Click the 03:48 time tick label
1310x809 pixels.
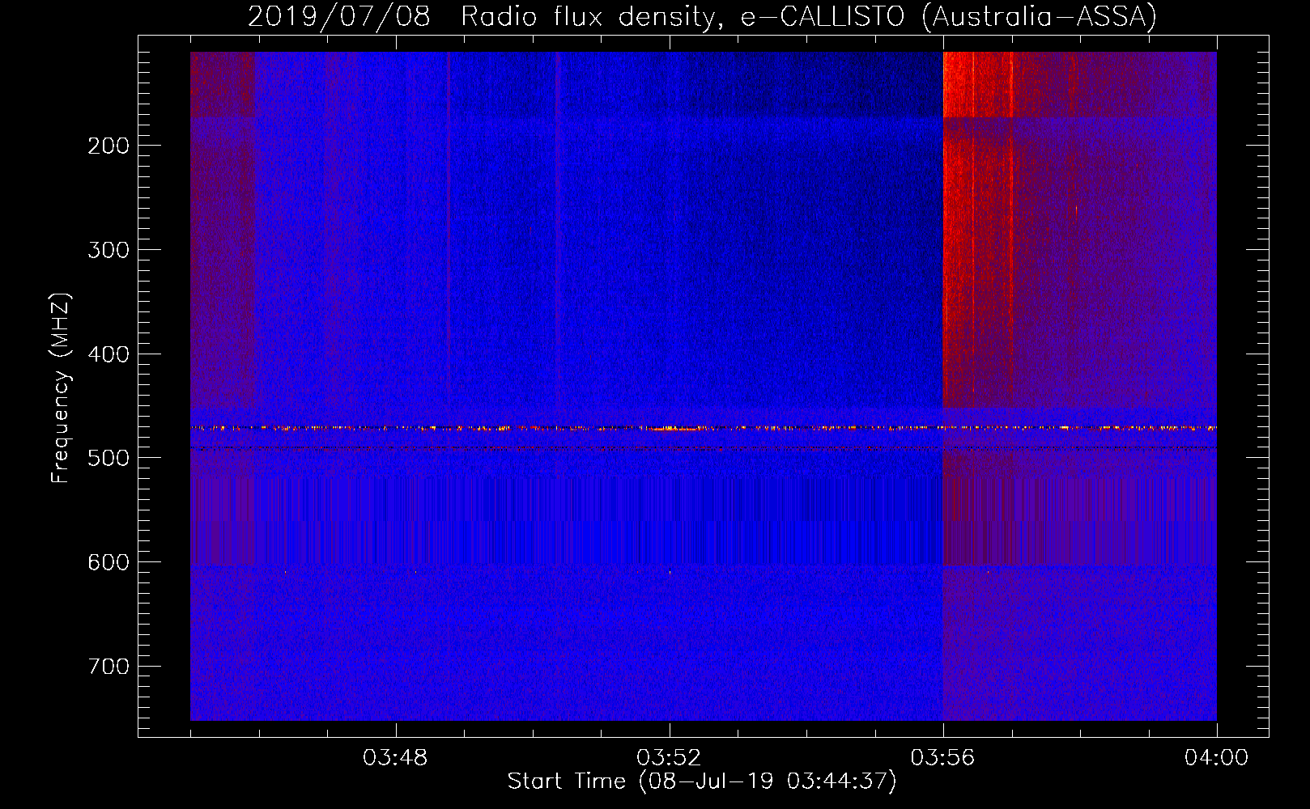point(395,758)
